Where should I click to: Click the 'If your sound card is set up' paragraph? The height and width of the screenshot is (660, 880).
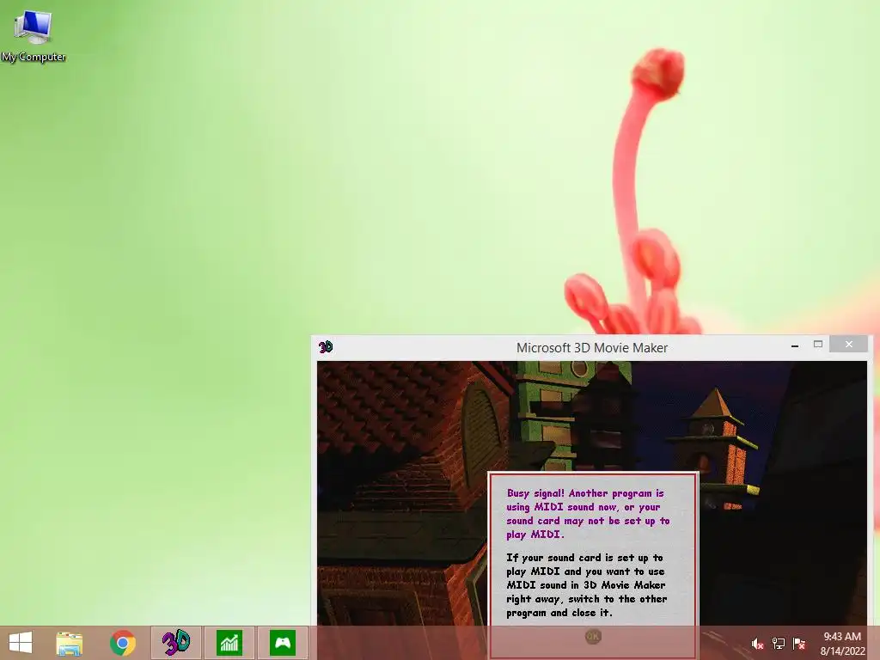[x=586, y=584]
